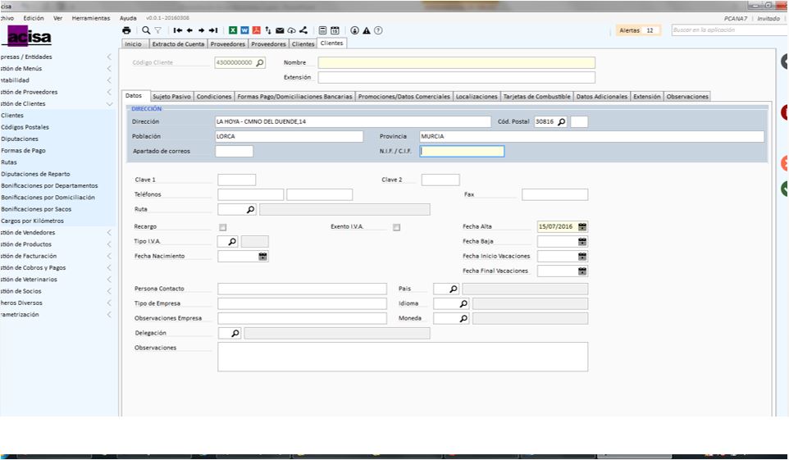Open the Cód. Postal lookup magnifier
Viewport: 789px width, 460px height.
pos(562,122)
